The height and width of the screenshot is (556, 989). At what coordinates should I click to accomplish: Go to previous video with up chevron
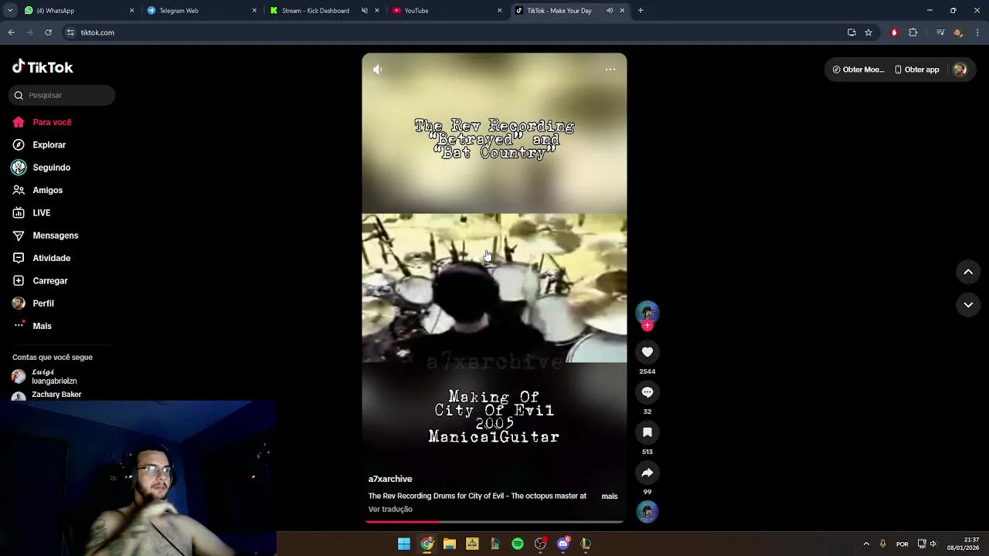968,272
